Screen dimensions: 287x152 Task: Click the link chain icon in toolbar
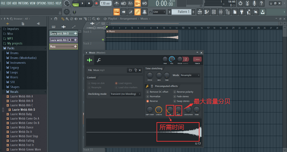[x=137, y=12]
